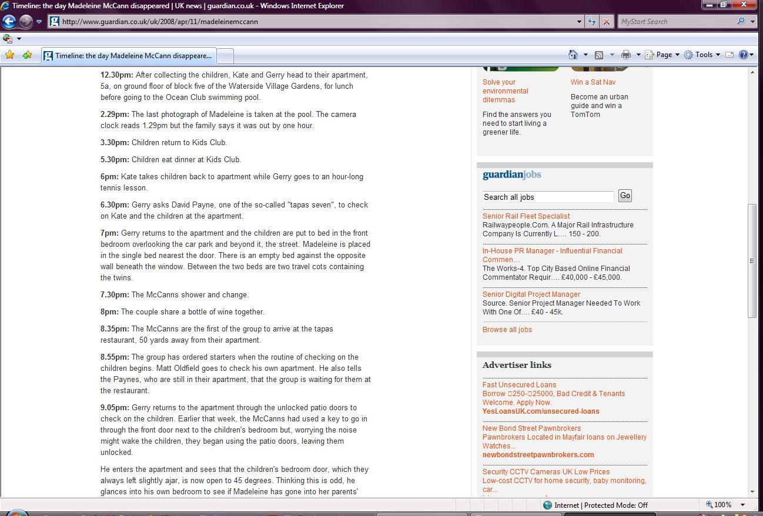Click the vertical page scrollbar thumb

coord(752,260)
